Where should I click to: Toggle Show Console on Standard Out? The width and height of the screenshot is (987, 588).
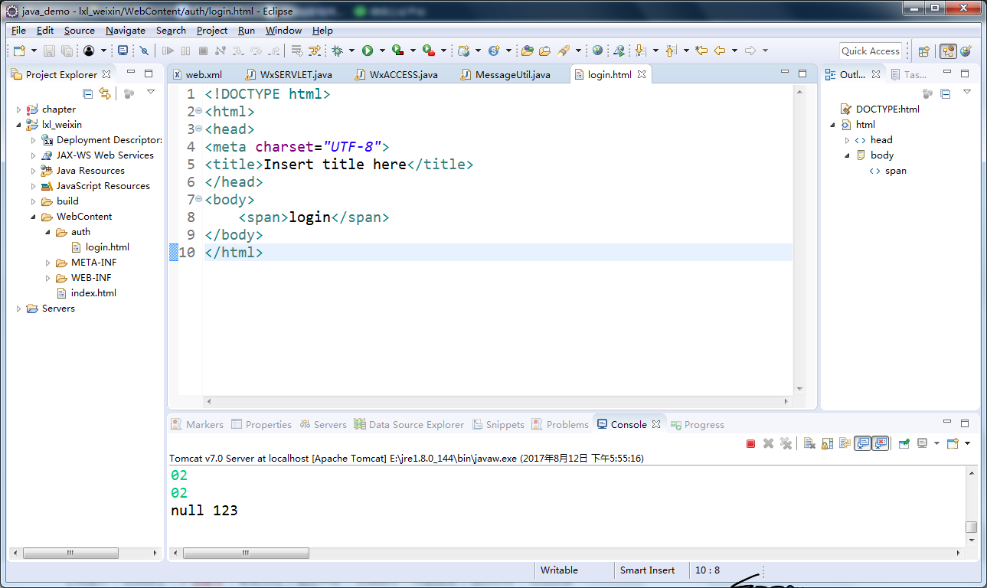tap(863, 443)
